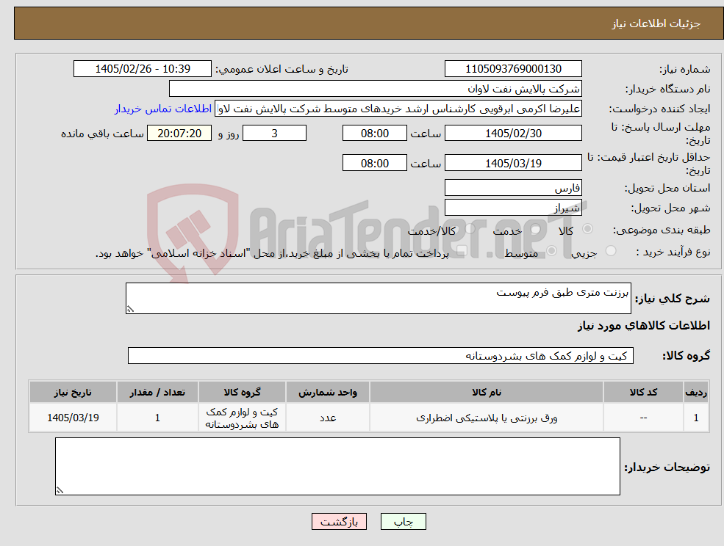724x546 pixels.
Task: Select the کالا radio button
Action: 588,229
